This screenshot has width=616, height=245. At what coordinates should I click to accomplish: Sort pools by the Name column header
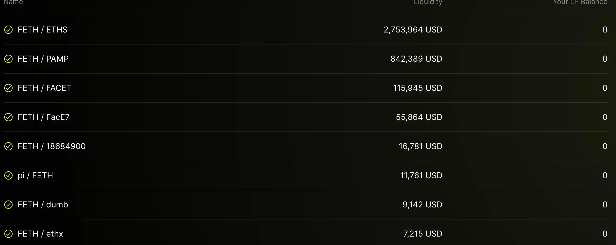coord(13,2)
